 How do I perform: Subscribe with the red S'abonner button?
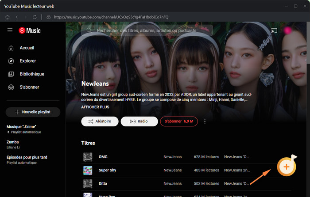(178, 121)
